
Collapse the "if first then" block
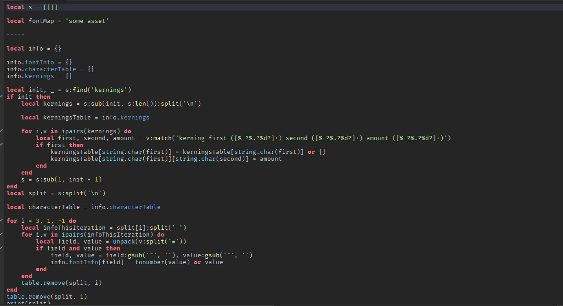tap(2, 145)
